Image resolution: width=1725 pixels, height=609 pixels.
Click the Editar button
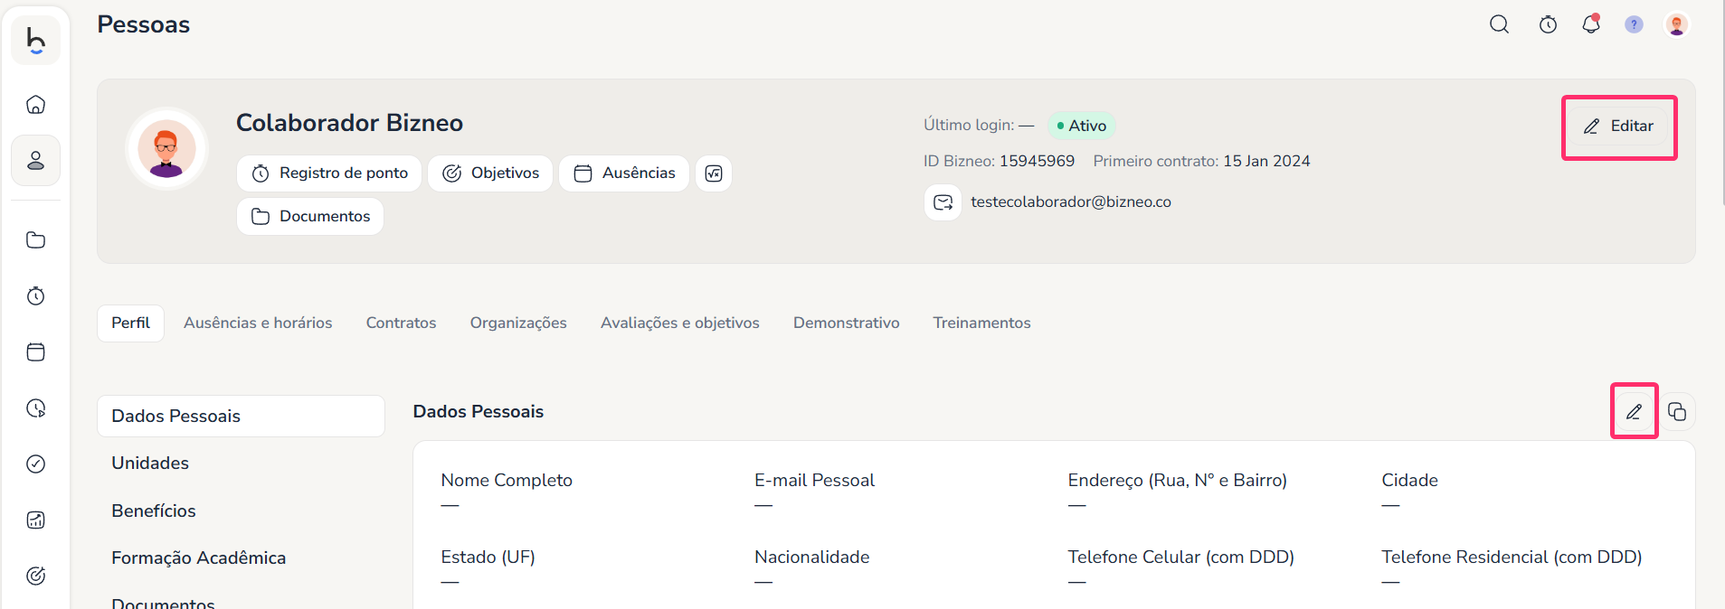(x=1619, y=126)
